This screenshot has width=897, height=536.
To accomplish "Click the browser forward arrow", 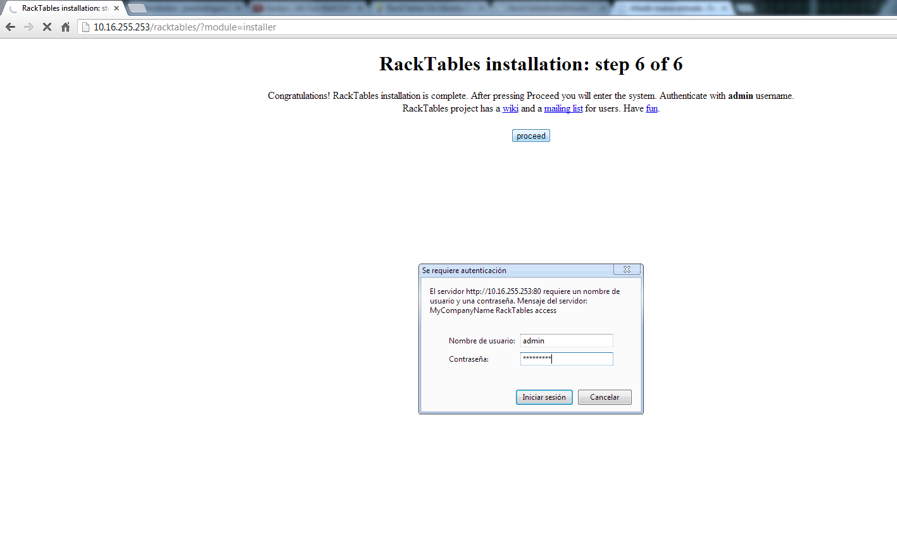I will click(28, 27).
